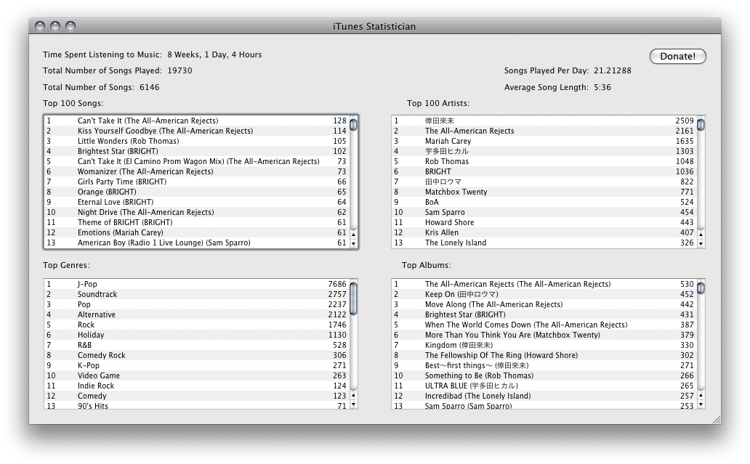Select artist Mariah Carey
Screen dimensions: 750x464
(x=544, y=141)
